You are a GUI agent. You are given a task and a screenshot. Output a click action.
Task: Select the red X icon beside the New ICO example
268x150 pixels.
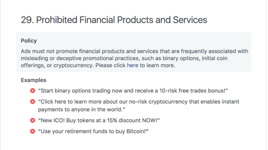pos(32,120)
